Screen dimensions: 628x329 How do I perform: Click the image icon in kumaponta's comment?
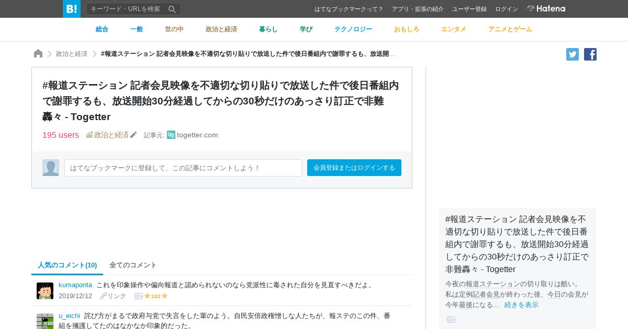click(139, 296)
